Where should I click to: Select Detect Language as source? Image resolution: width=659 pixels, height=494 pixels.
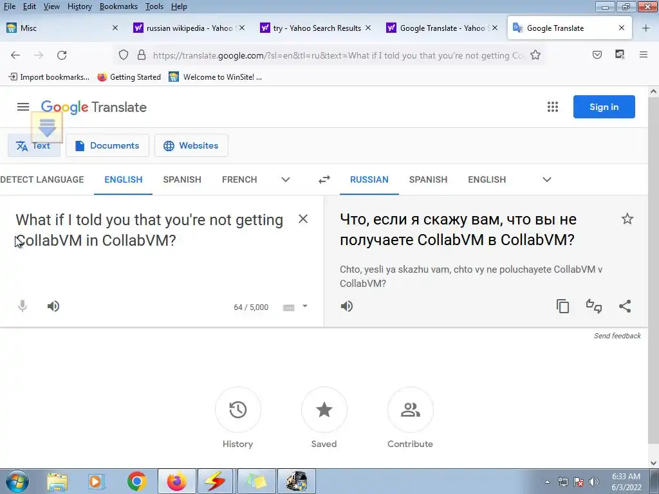pyautogui.click(x=42, y=180)
